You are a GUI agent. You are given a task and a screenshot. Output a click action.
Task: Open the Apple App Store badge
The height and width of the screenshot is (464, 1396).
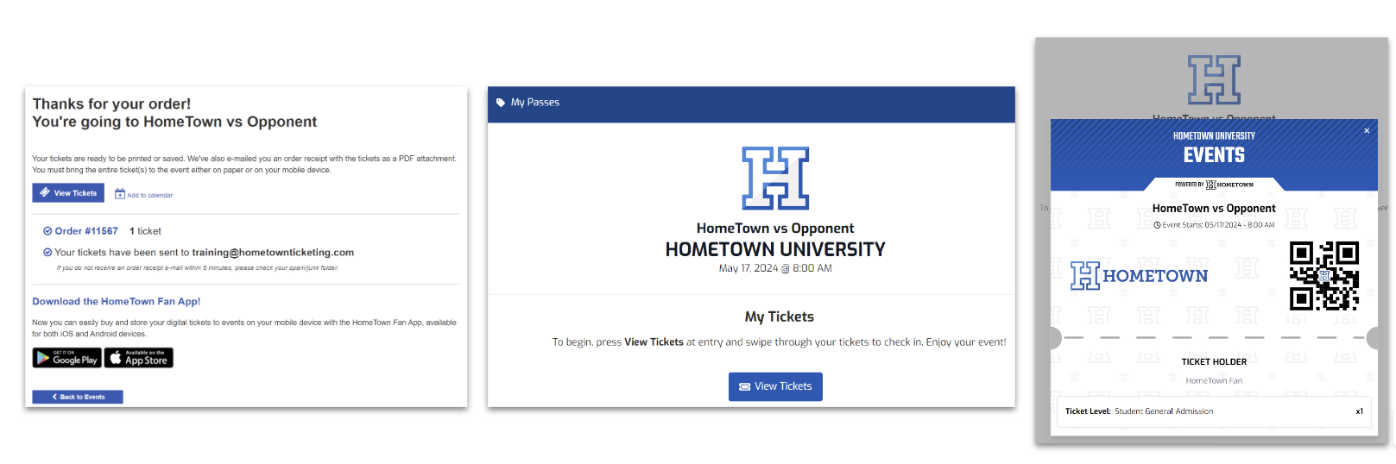click(139, 358)
